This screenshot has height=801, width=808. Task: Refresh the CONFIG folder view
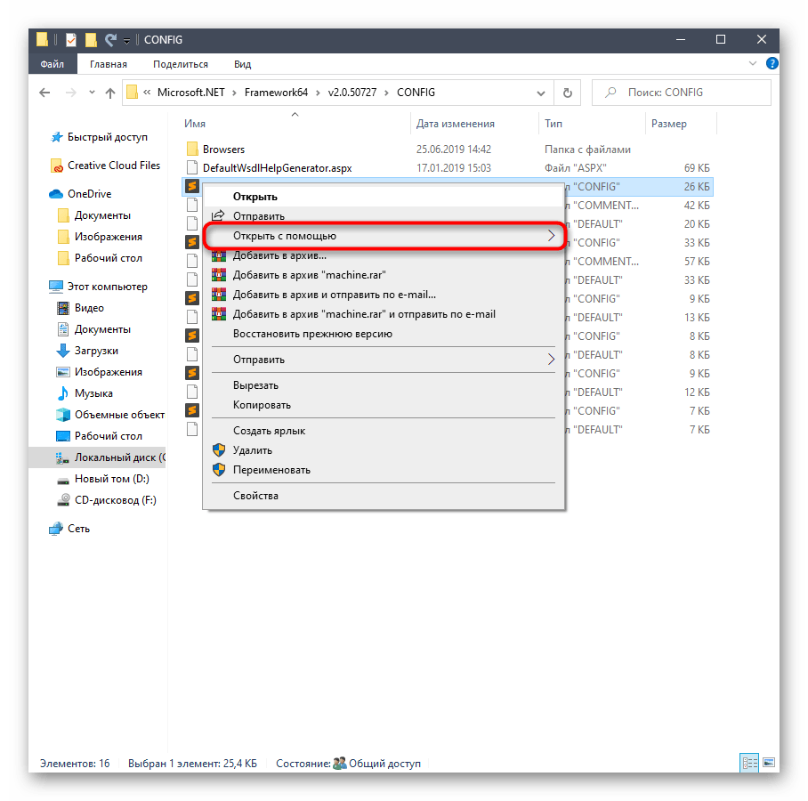(x=567, y=93)
